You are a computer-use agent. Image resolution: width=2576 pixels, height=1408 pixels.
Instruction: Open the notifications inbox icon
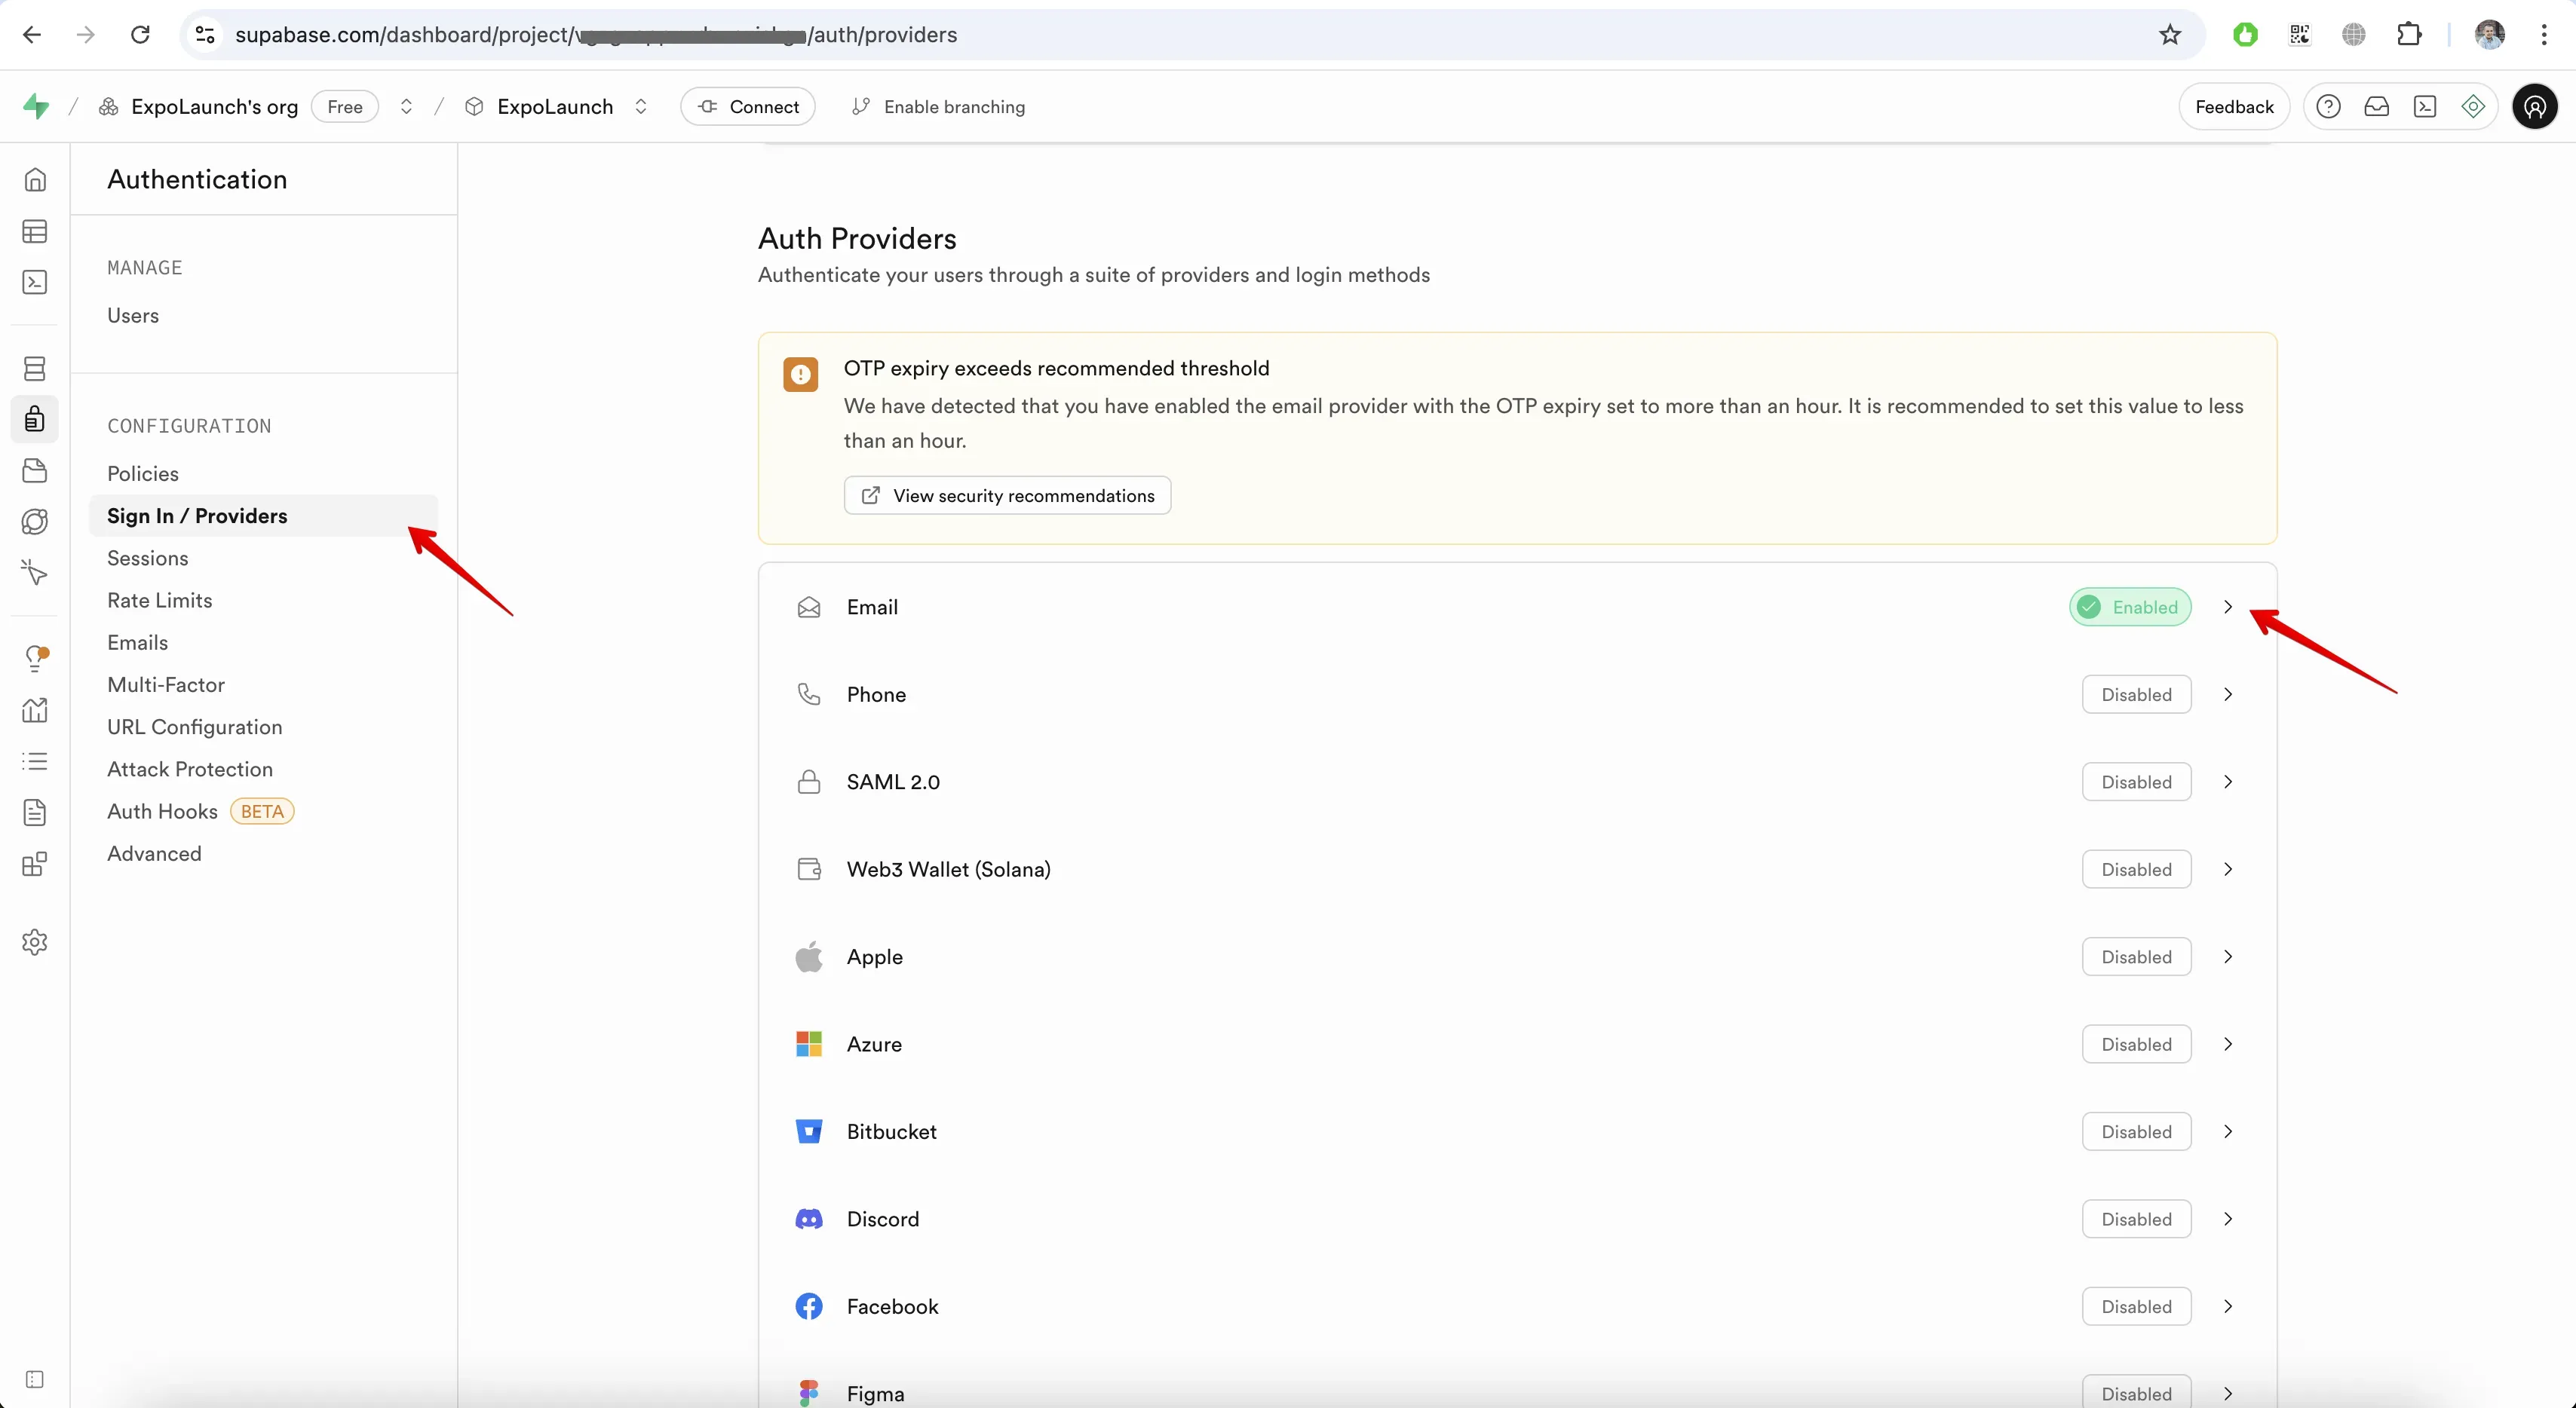tap(2376, 107)
